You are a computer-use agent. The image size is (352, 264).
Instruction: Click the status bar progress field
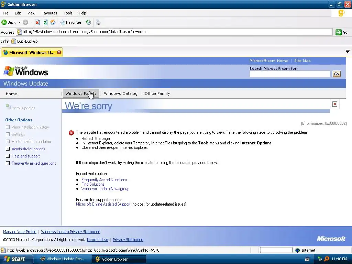(x=276, y=250)
